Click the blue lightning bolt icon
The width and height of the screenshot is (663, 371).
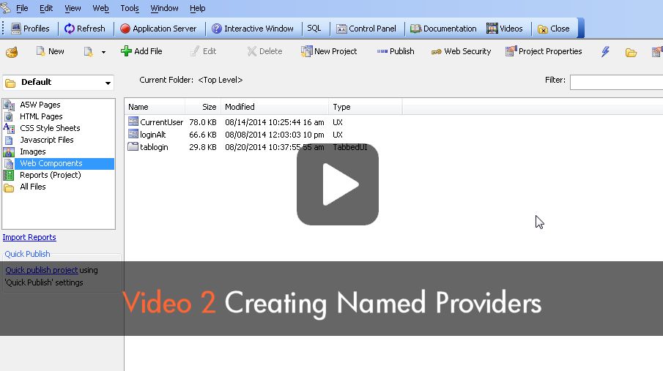click(x=606, y=51)
